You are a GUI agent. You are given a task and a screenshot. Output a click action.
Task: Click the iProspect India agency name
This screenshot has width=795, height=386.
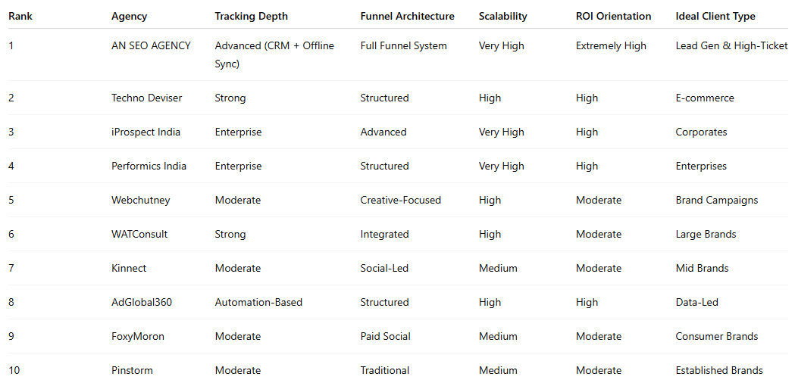click(146, 132)
